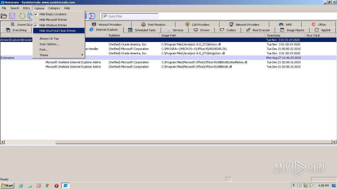Click the Copy toolbar icon
This screenshot has height=189, width=337.
click(30, 16)
